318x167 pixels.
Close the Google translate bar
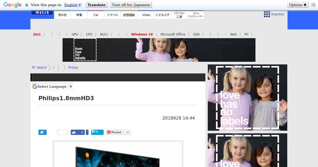[x=313, y=5]
